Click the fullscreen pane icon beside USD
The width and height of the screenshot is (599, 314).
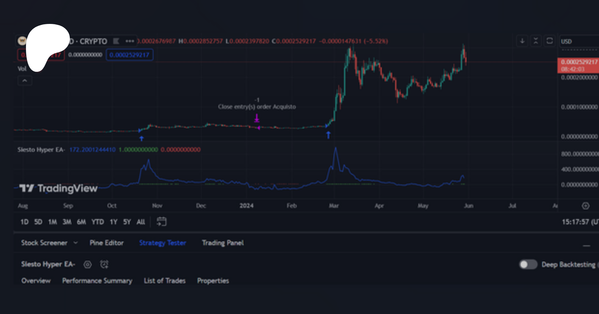point(549,41)
